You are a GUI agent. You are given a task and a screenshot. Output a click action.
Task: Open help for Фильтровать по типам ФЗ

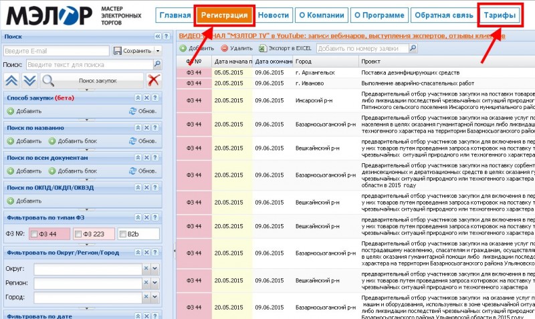pos(155,217)
